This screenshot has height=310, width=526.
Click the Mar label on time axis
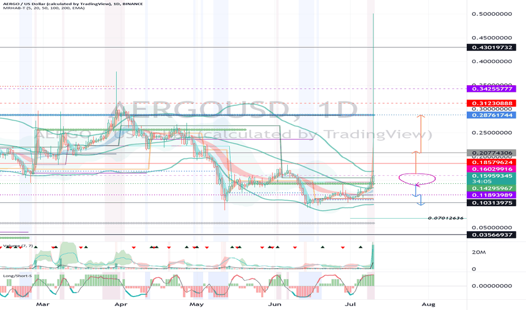(42, 304)
